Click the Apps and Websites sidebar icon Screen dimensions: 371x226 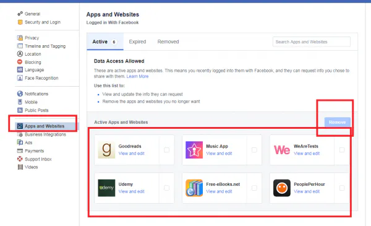[x=20, y=126]
